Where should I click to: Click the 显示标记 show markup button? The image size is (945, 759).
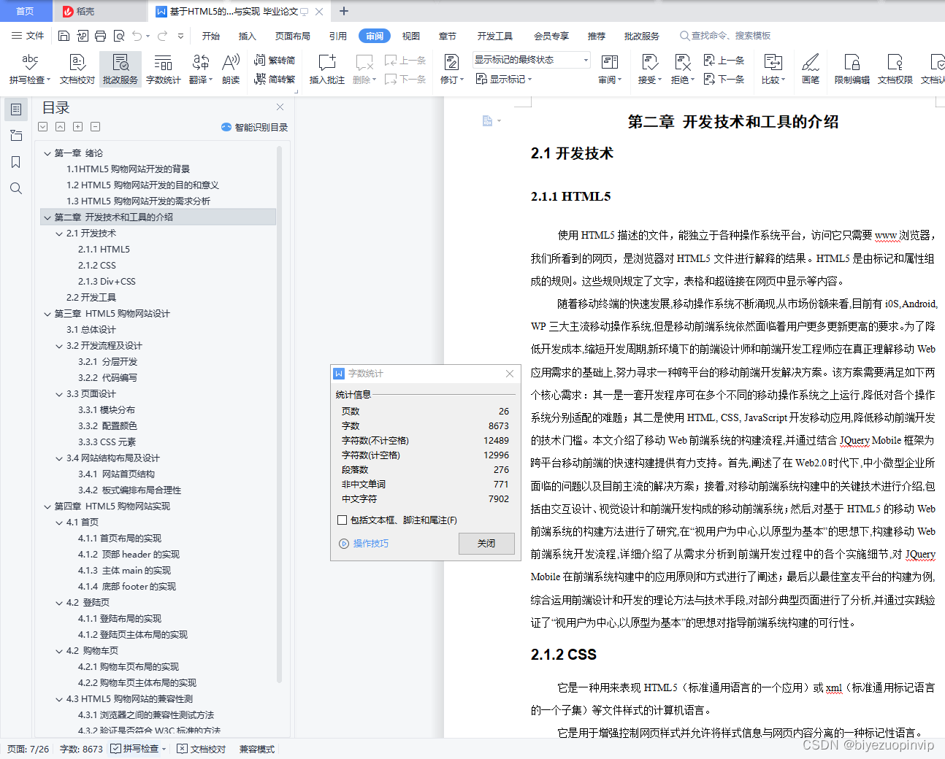504,79
